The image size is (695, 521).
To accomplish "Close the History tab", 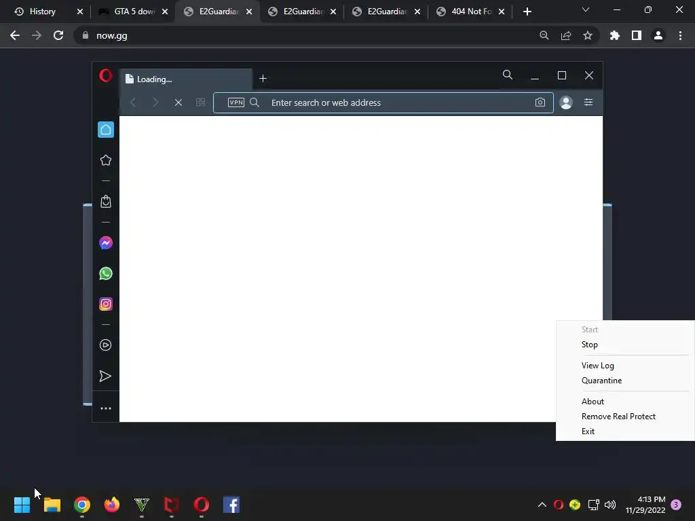I will coord(80,12).
